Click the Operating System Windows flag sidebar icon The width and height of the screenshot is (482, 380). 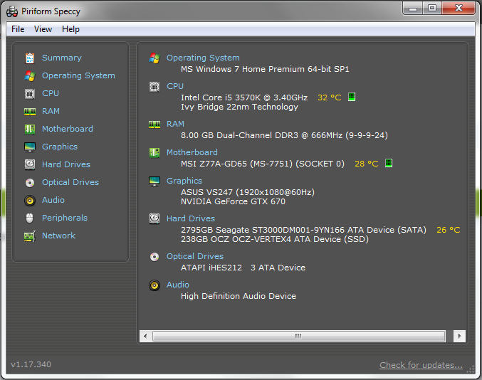pos(30,76)
